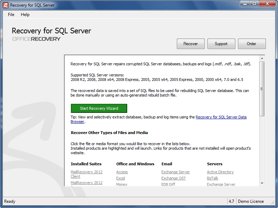Image resolution: width=278 pixels, height=208 pixels.
Task: Open the Access recovery link
Action: click(122, 172)
